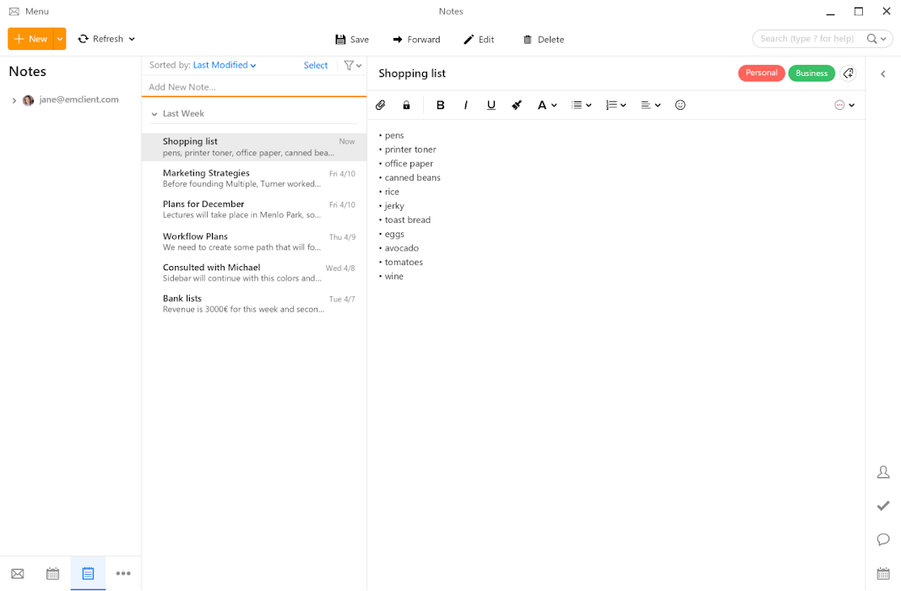Delete the current note

coord(543,39)
